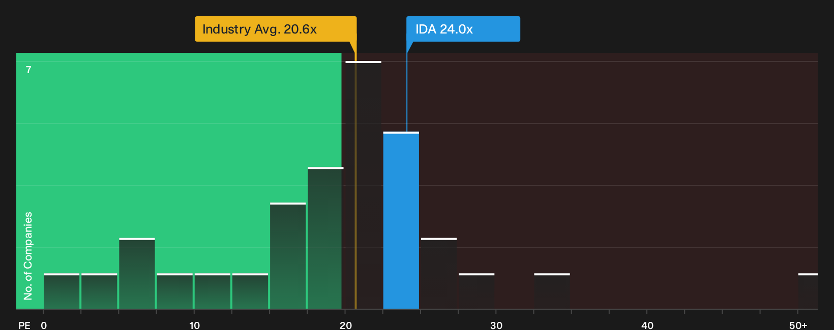Click the '50+' x-axis tick label

798,325
